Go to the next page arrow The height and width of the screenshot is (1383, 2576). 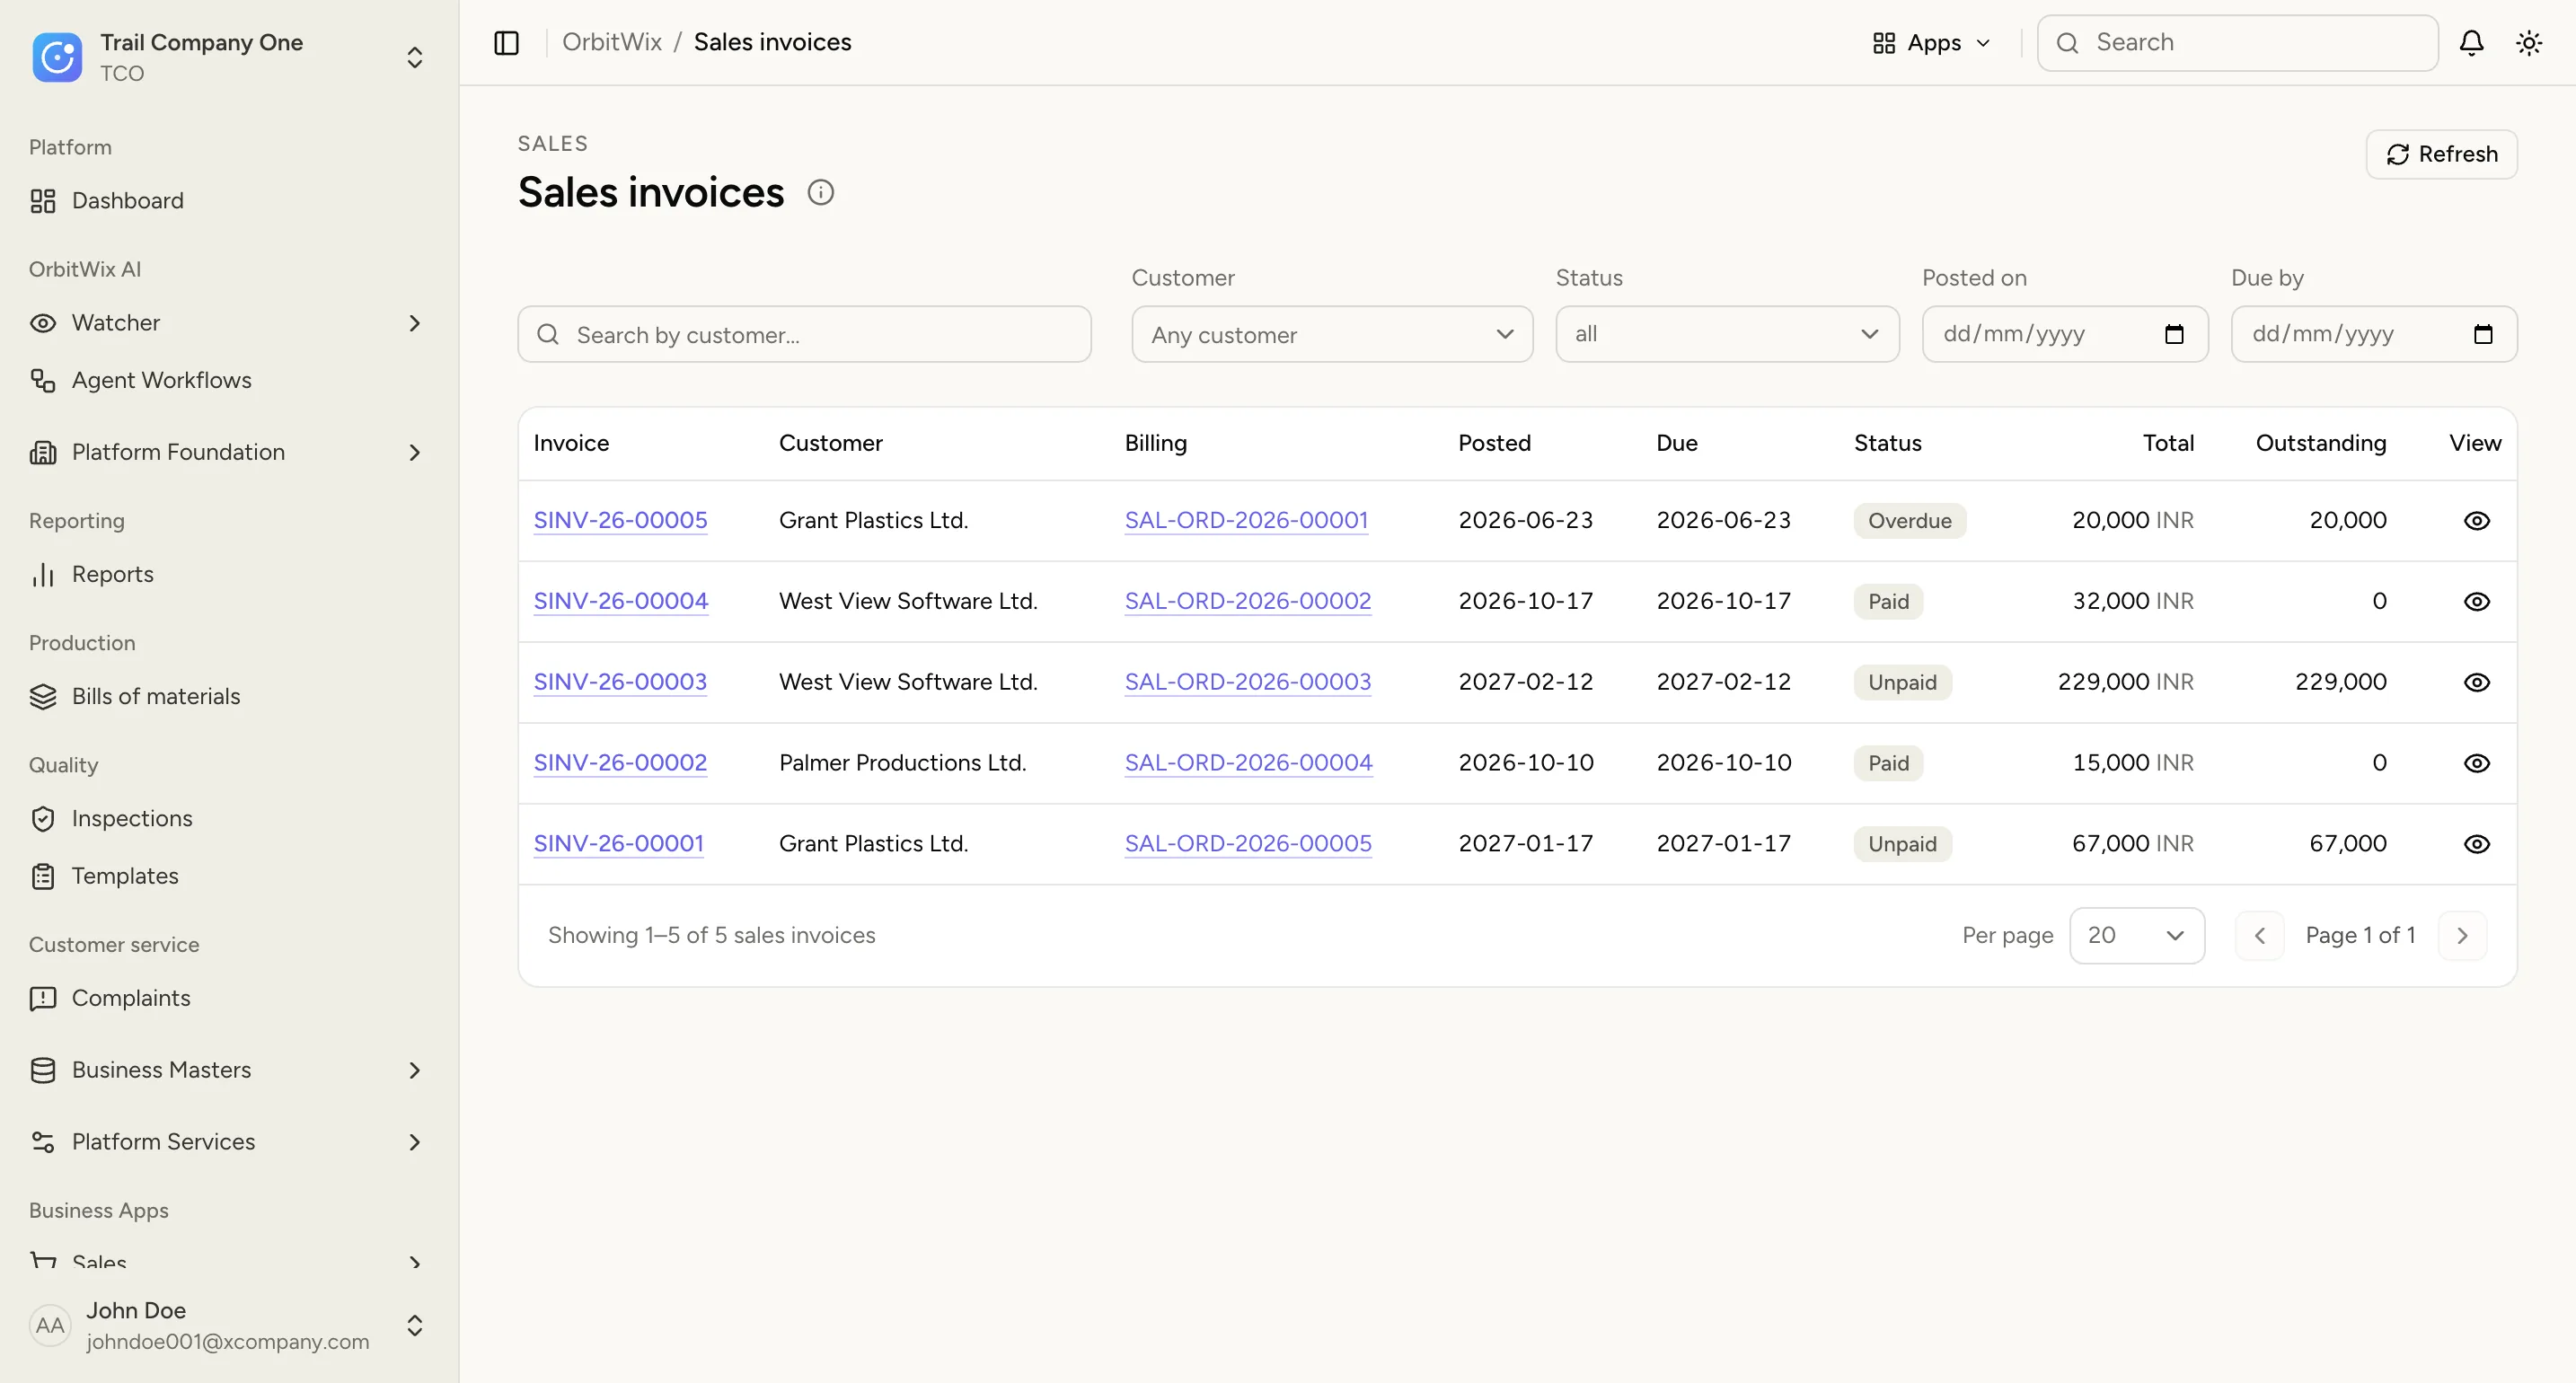pos(2462,936)
